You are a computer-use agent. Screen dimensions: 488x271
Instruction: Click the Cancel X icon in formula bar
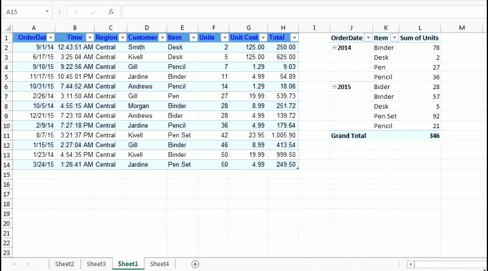[76, 12]
